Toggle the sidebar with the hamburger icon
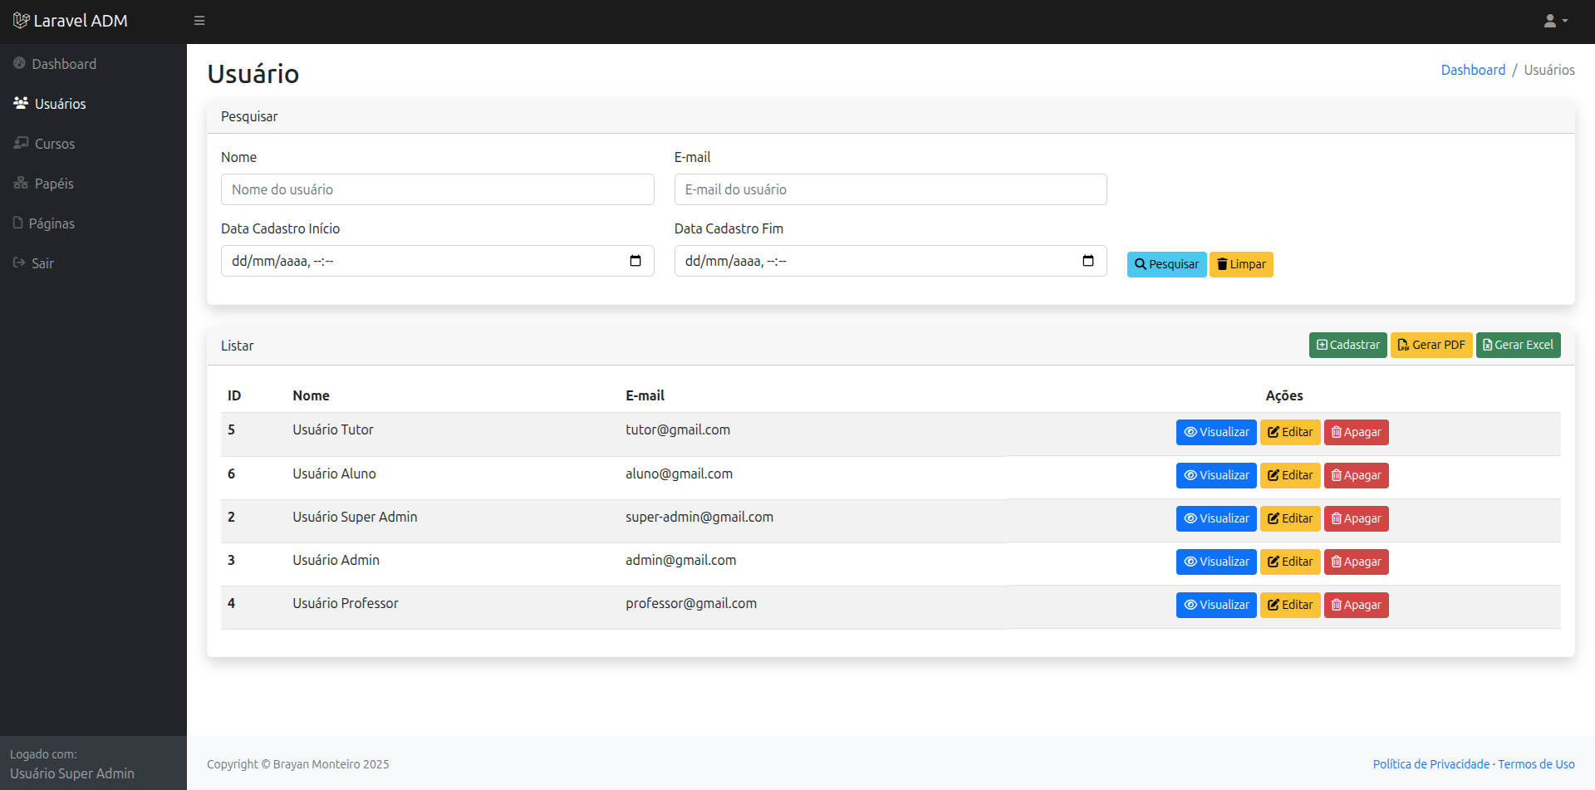1595x790 pixels. (x=199, y=20)
